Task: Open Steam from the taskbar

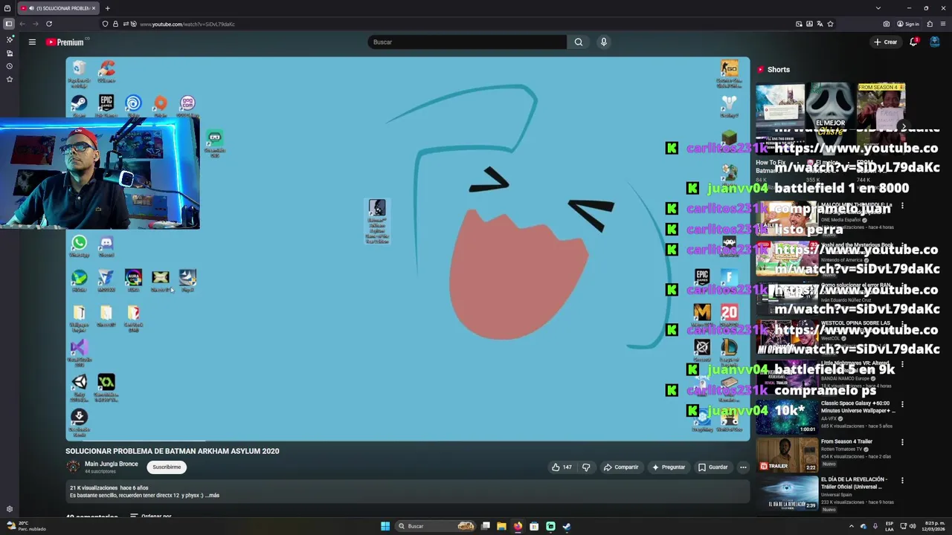Action: 566,526
